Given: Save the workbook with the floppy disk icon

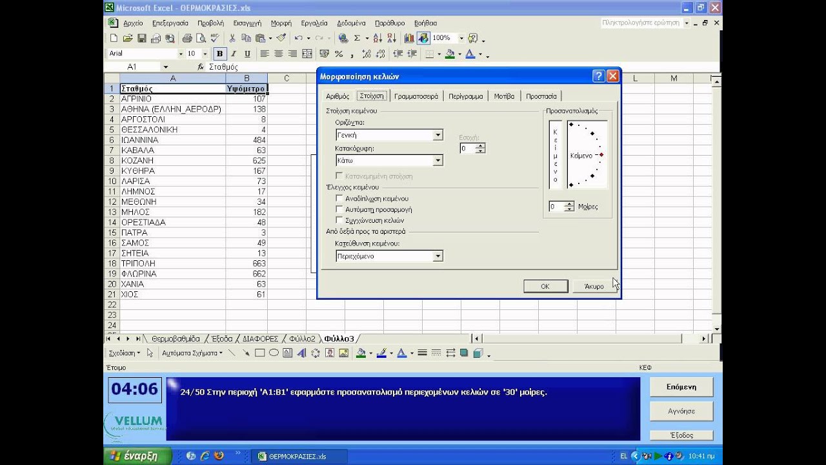Looking at the screenshot, I should [142, 38].
